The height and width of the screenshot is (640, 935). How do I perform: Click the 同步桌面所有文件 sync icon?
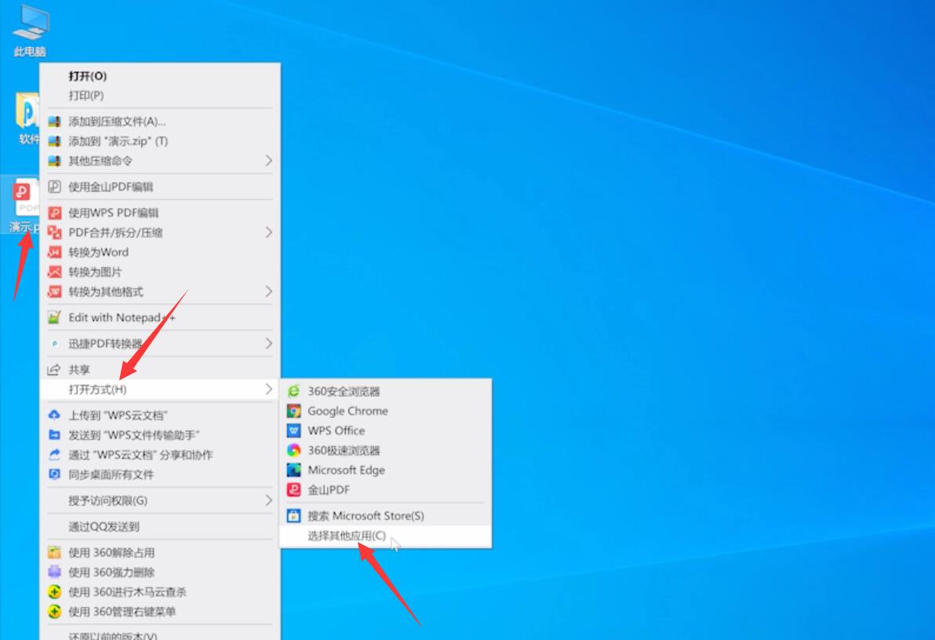point(54,475)
